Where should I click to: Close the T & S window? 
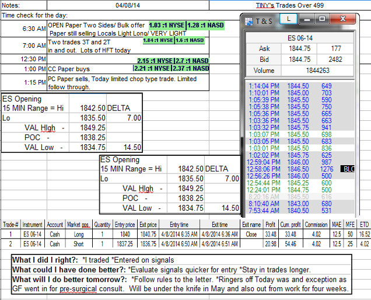pyautogui.click(x=342, y=19)
